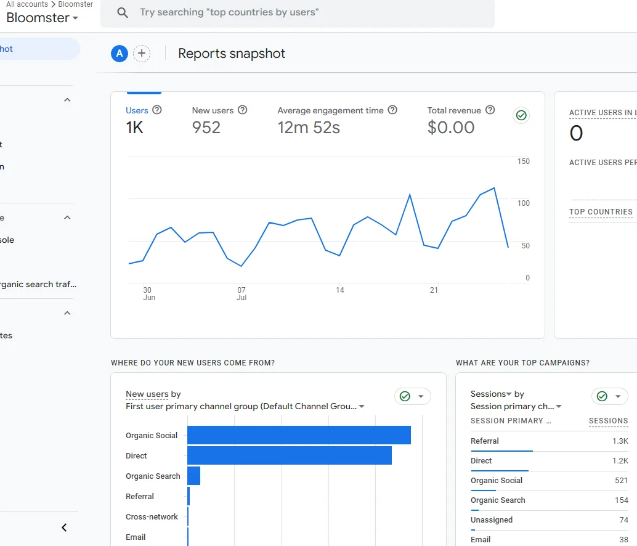Image resolution: width=637 pixels, height=546 pixels.
Task: Open help icon beside Average engagement time
Action: (x=392, y=110)
